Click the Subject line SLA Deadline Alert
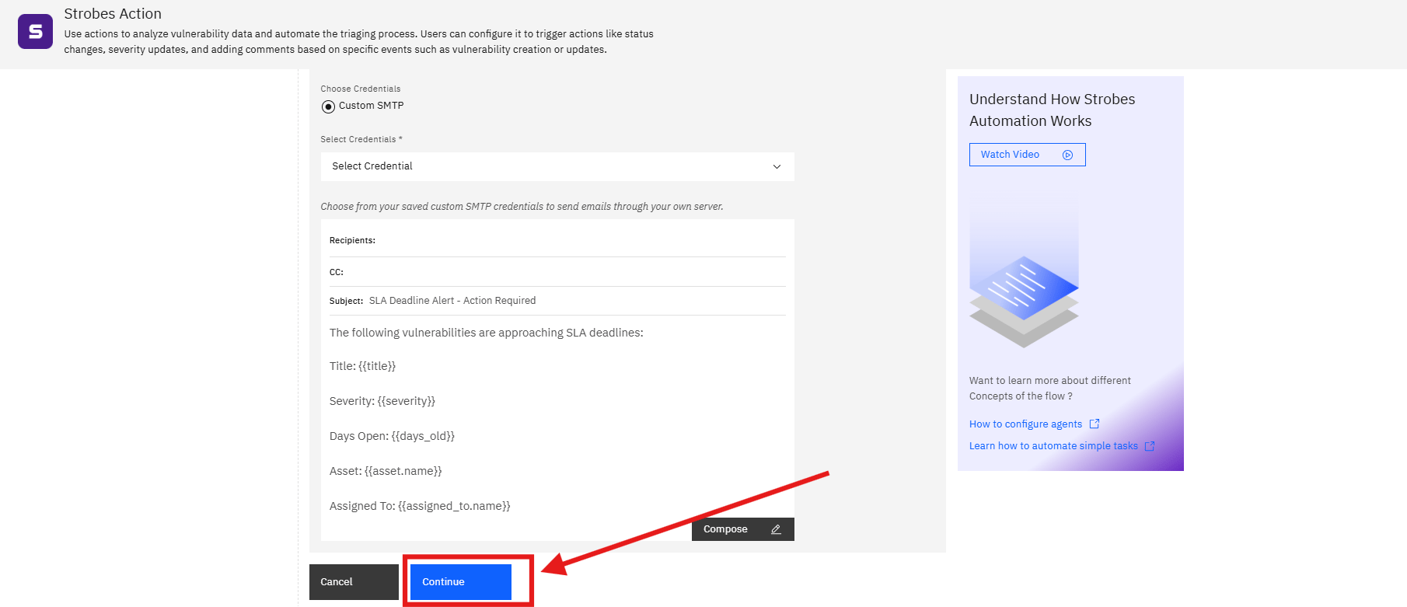1407x607 pixels. tap(452, 301)
